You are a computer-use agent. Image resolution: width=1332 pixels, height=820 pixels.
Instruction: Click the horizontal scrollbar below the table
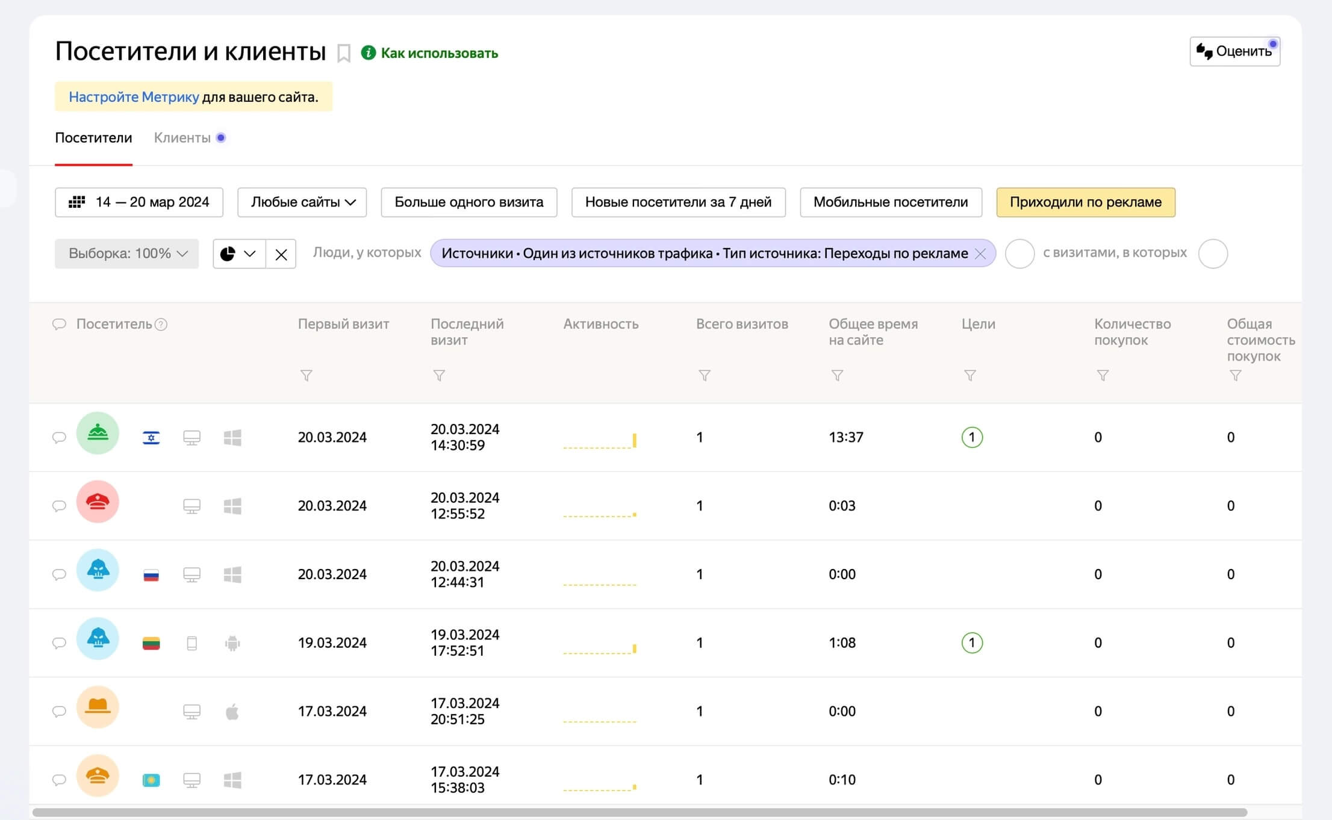click(x=640, y=812)
